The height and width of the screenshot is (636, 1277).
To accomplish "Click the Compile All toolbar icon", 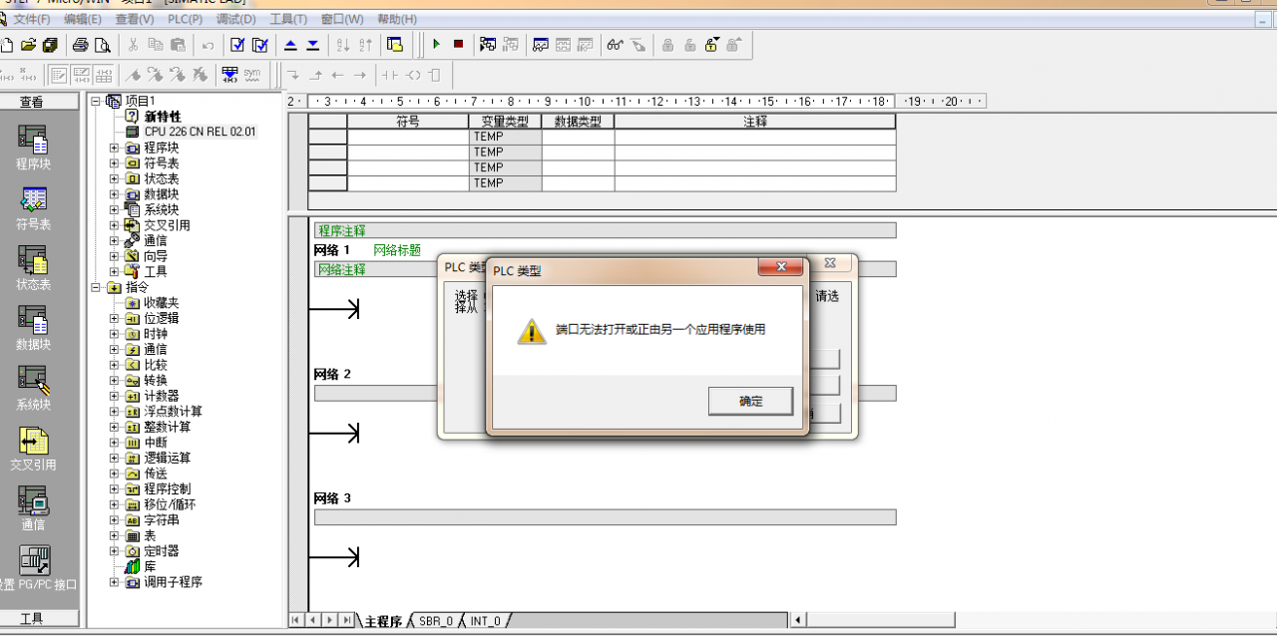I will [x=260, y=45].
